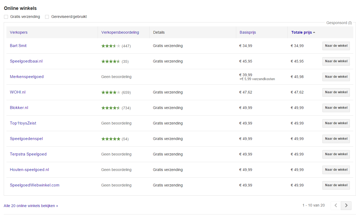The image size is (356, 218).
Task: Toggle Gereviseerd/gebruikt checkbox
Action: point(47,17)
